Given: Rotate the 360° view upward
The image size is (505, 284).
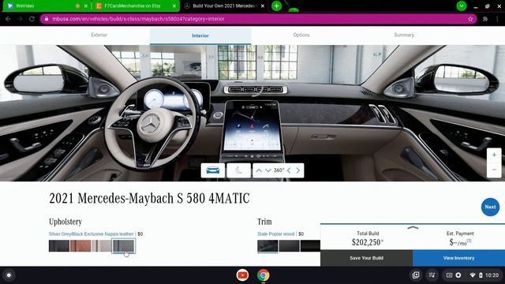Looking at the screenshot, I should coord(259,170).
